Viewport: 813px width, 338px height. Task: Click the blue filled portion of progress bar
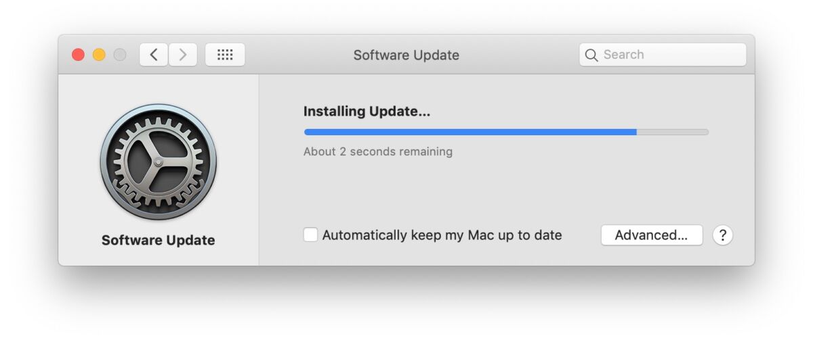(x=470, y=132)
